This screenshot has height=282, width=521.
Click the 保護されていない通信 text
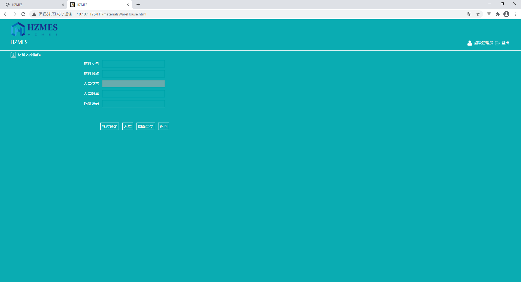(55, 14)
